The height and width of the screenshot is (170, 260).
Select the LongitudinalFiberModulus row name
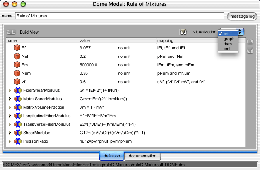(x=47, y=116)
